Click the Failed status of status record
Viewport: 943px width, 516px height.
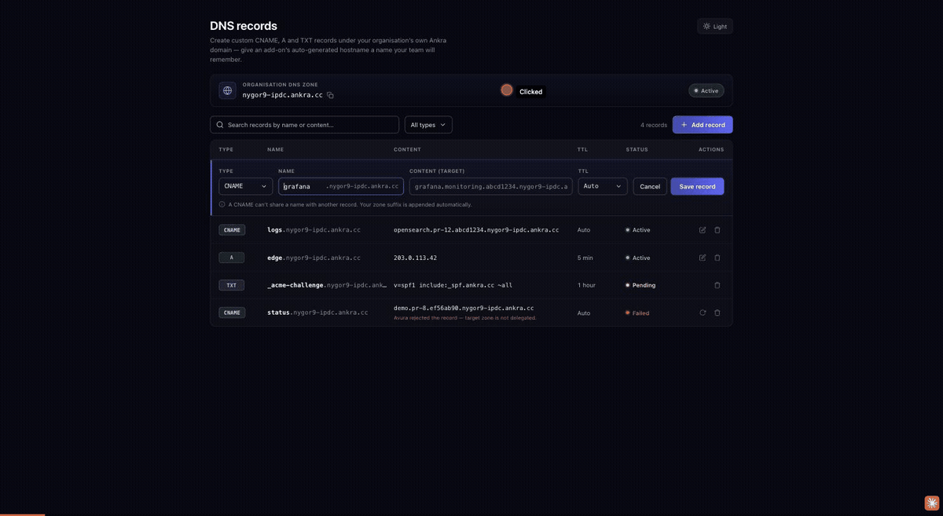(x=637, y=313)
